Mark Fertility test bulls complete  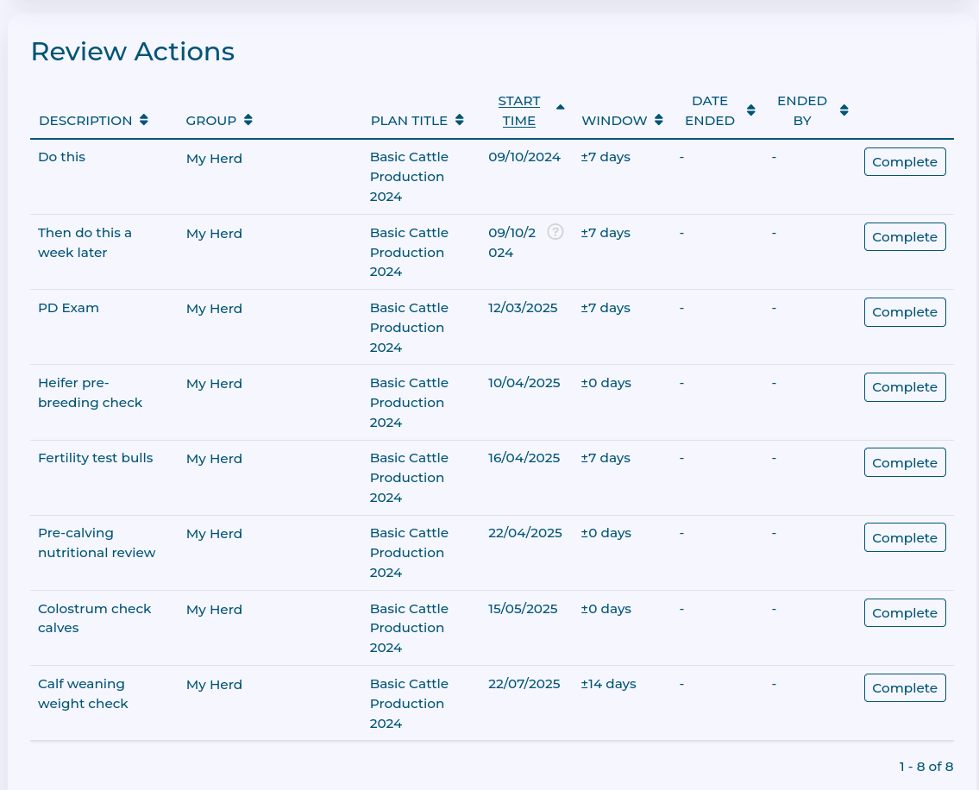tap(905, 462)
